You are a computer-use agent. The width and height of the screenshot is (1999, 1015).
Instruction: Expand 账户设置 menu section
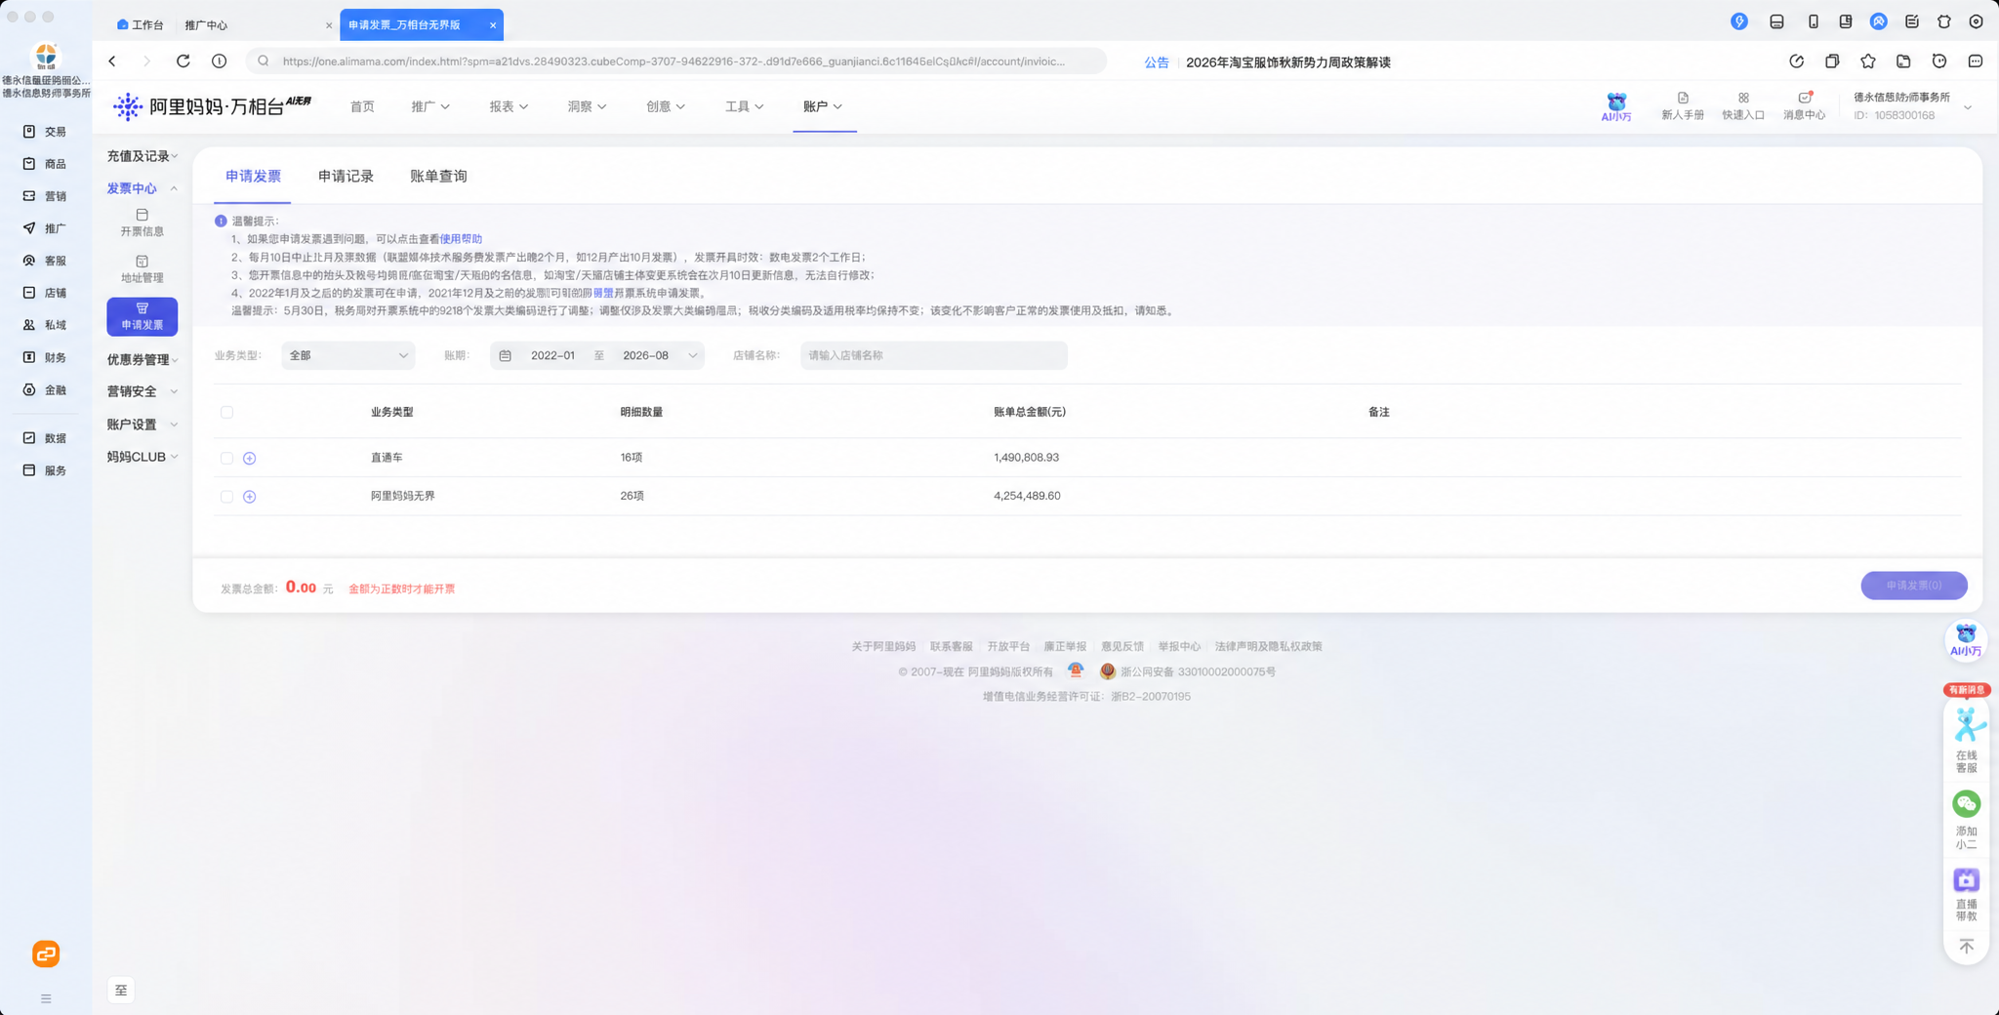pos(143,425)
